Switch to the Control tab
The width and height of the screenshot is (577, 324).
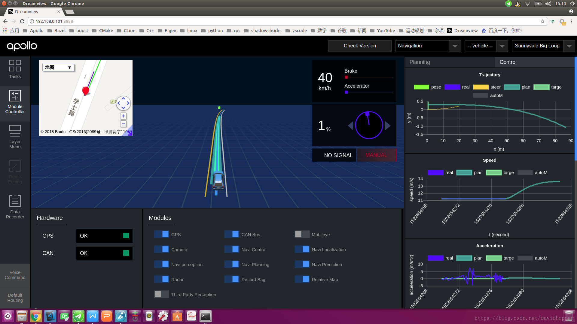[508, 62]
